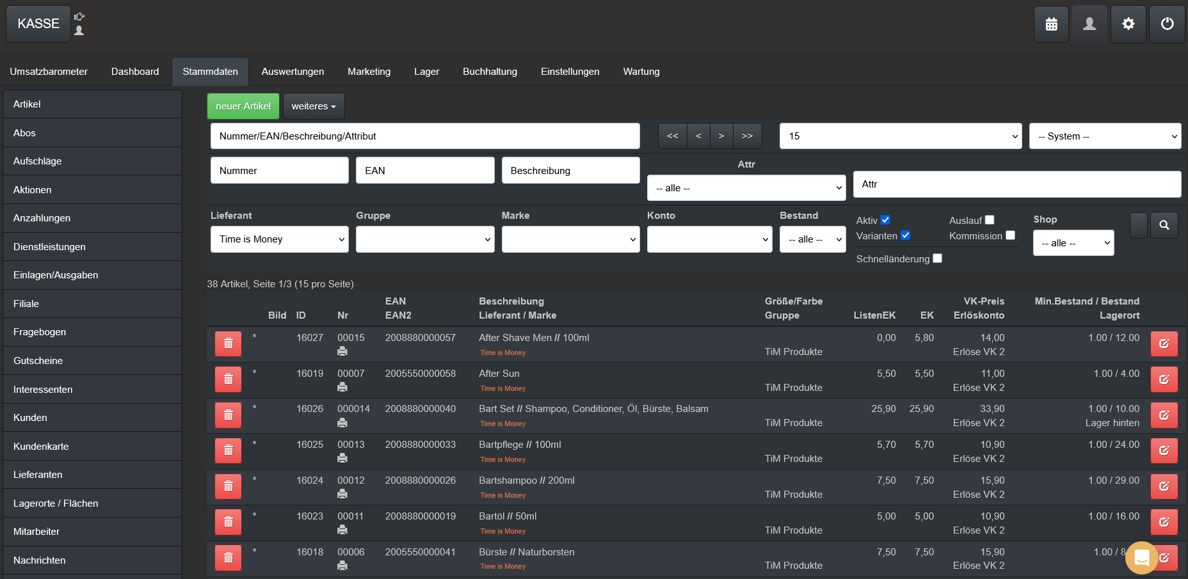Open settings via the gear icon
Image resolution: width=1188 pixels, height=579 pixels.
tap(1128, 24)
